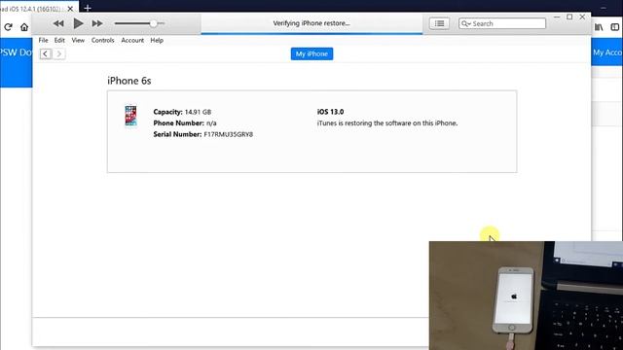Close the iTunes window
This screenshot has width=623, height=350.
[582, 17]
